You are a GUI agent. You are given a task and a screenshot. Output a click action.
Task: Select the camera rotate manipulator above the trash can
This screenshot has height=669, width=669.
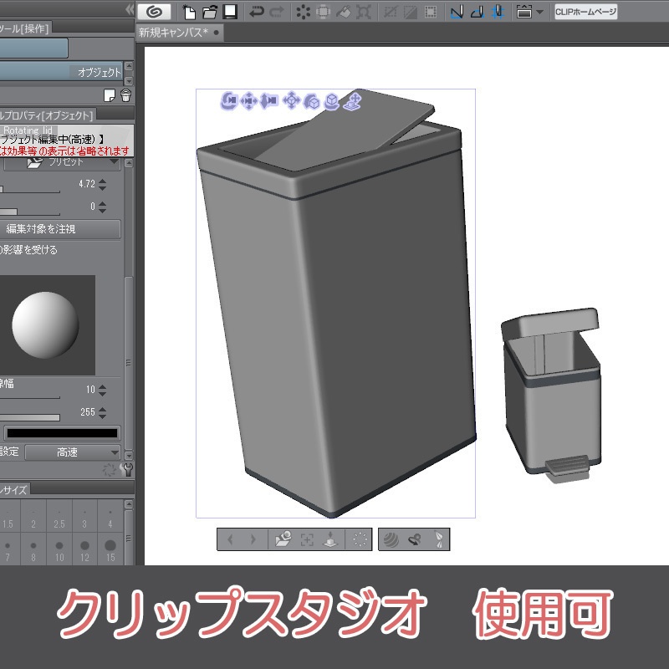(x=228, y=100)
